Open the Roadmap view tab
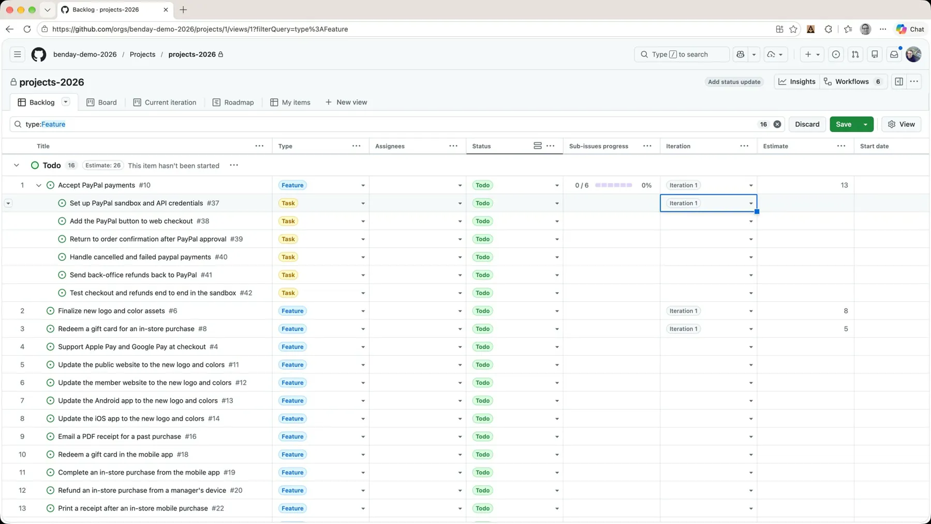The height and width of the screenshot is (524, 931). tap(233, 103)
